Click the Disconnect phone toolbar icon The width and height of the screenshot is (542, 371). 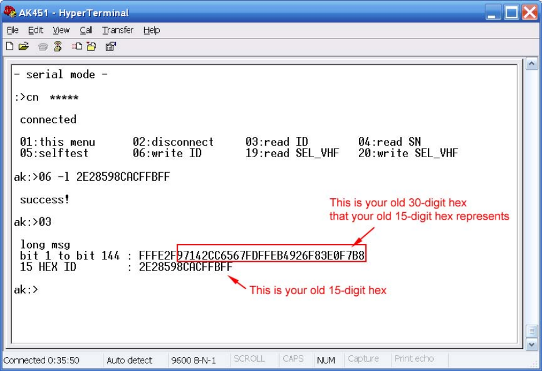57,46
